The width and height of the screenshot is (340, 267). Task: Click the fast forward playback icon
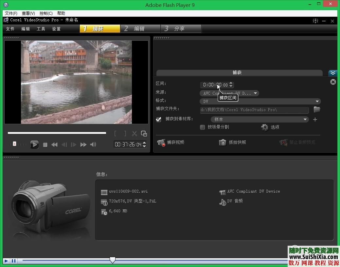(83, 144)
